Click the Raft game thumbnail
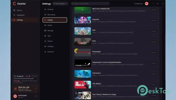This screenshot has height=100, width=176. click(83, 31)
